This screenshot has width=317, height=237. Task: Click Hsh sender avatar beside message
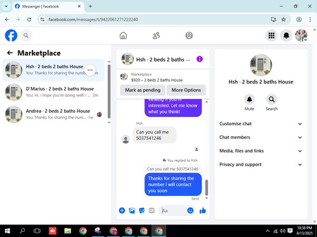click(126, 139)
